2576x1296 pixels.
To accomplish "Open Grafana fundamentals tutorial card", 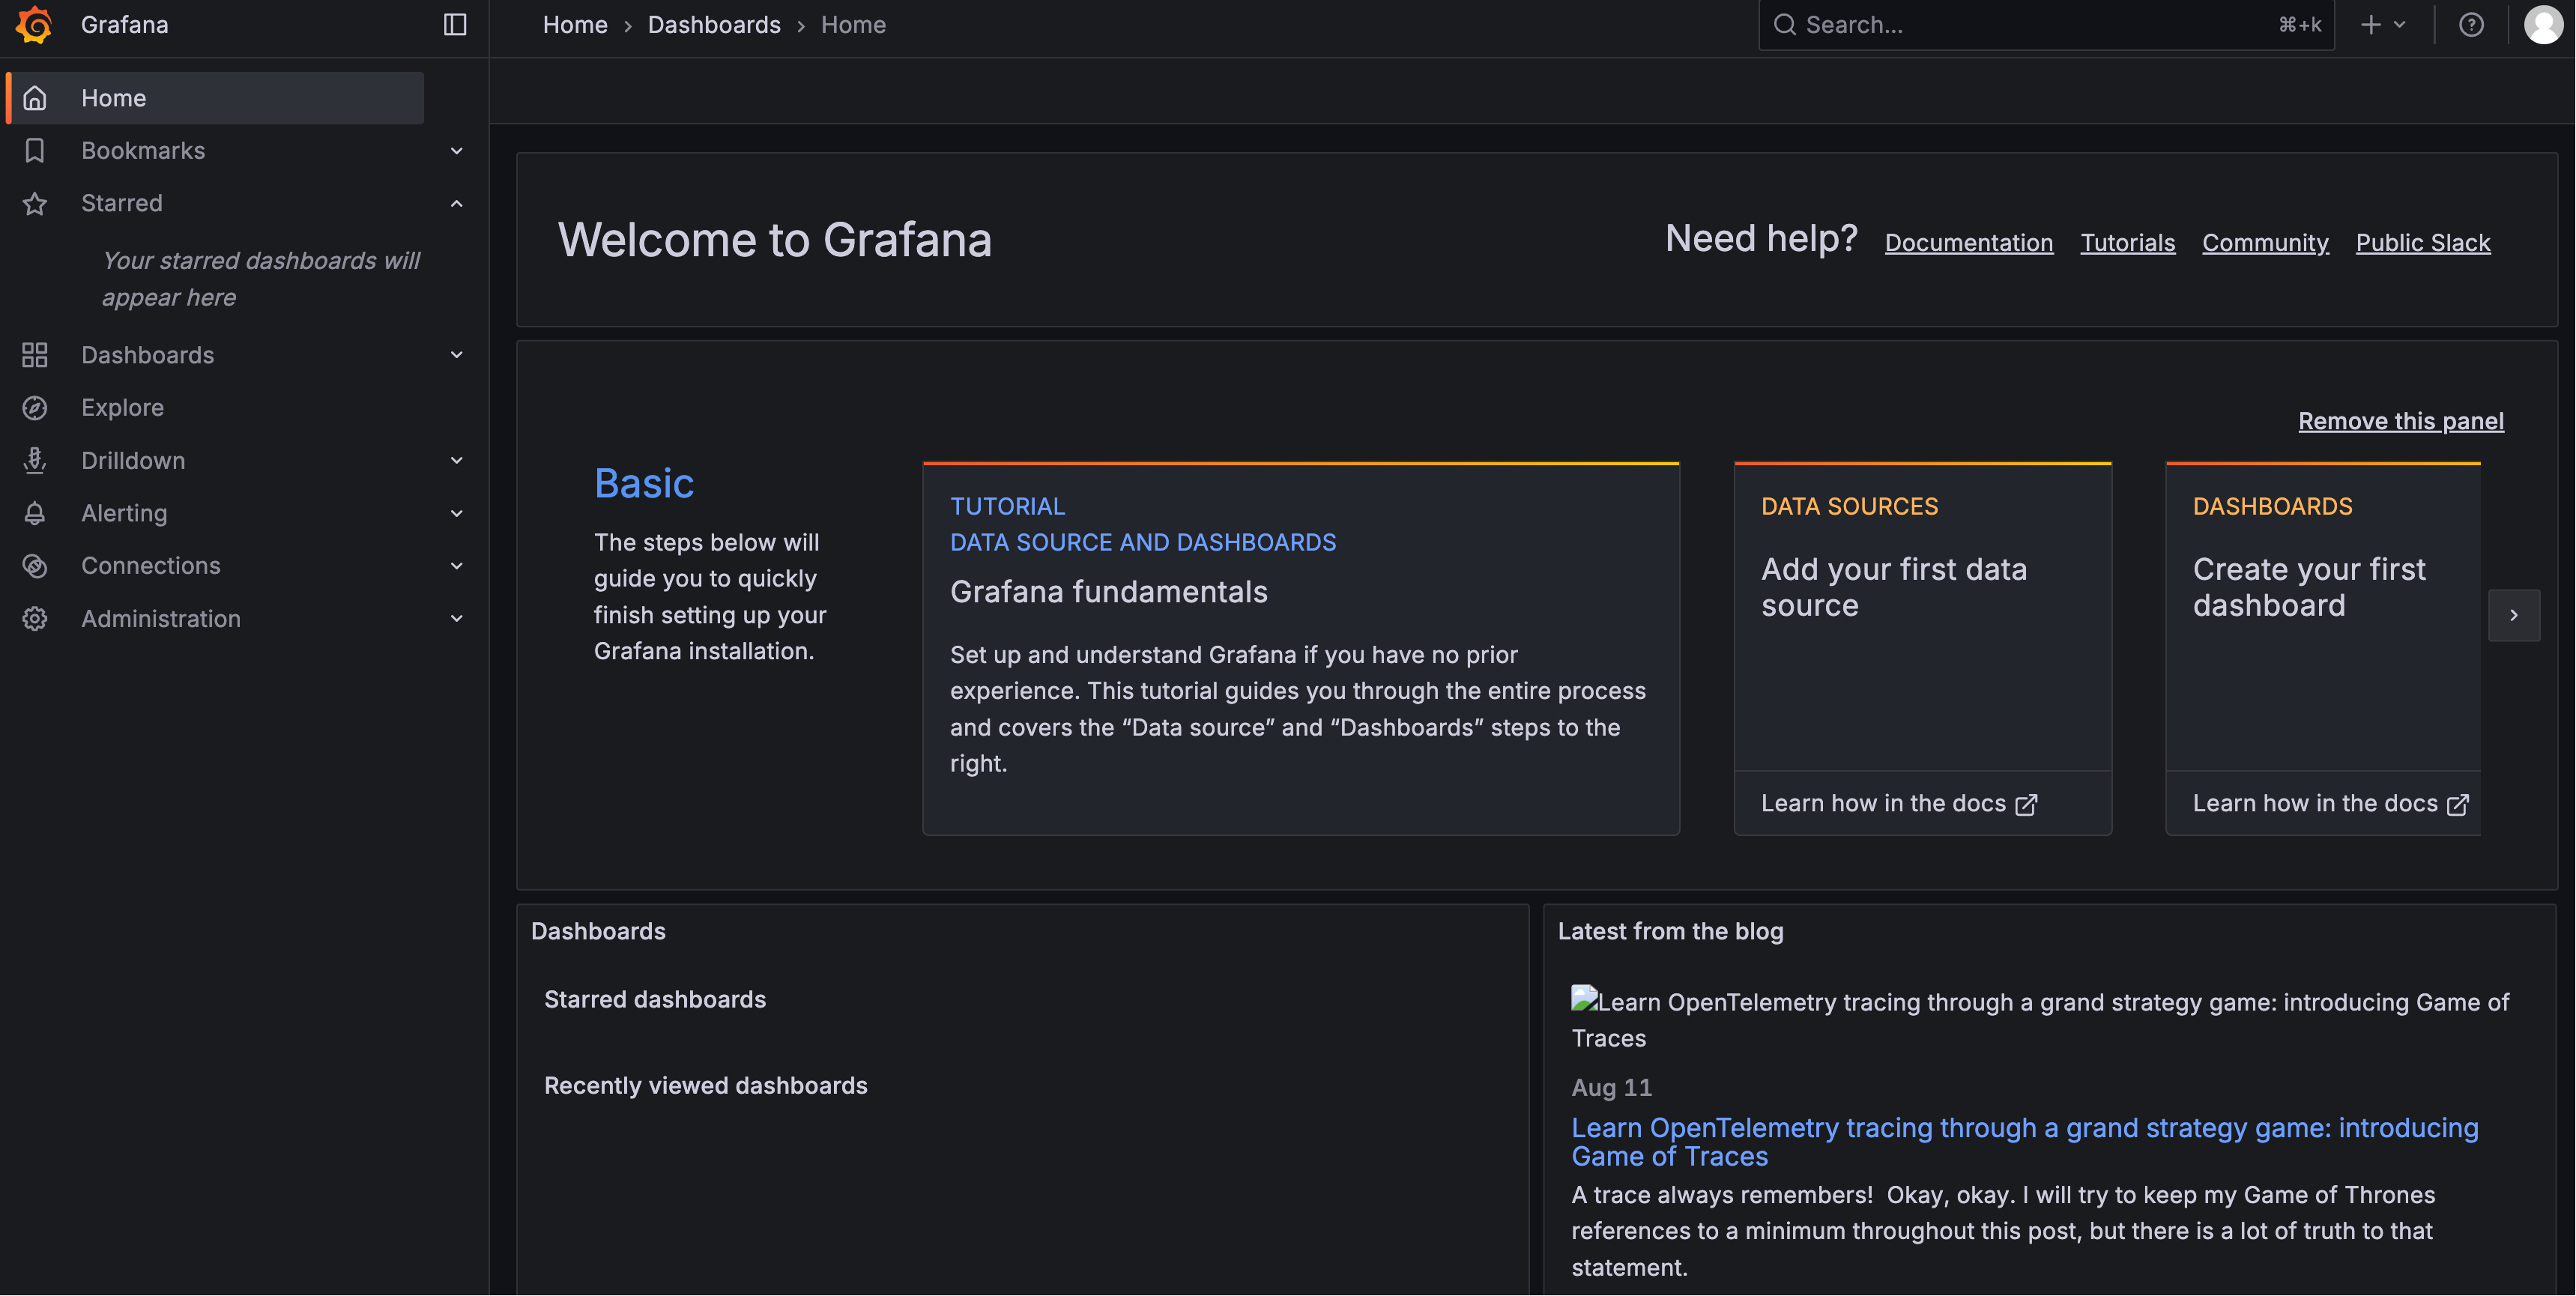I will (x=1300, y=649).
